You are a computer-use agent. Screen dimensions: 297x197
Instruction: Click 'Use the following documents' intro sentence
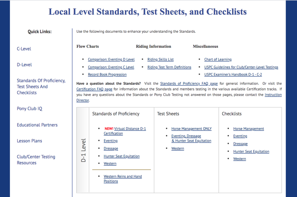[136, 32]
